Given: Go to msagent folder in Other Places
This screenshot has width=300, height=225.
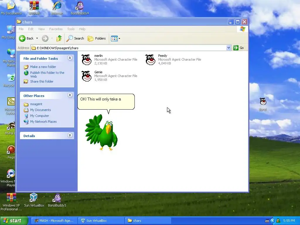Looking at the screenshot, I should coord(36,104).
